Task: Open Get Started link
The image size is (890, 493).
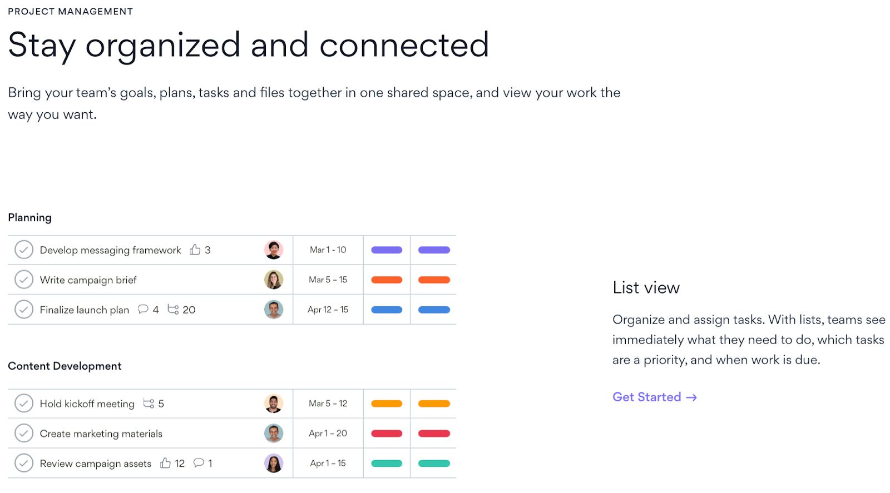Action: [x=654, y=397]
